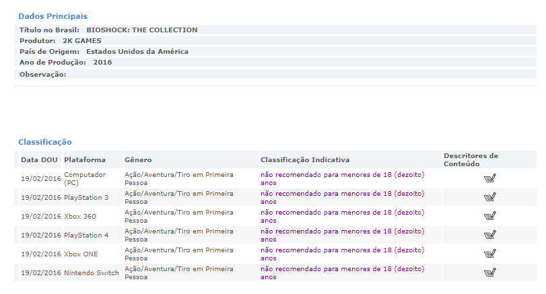Select the Dados Principais heading

click(53, 16)
